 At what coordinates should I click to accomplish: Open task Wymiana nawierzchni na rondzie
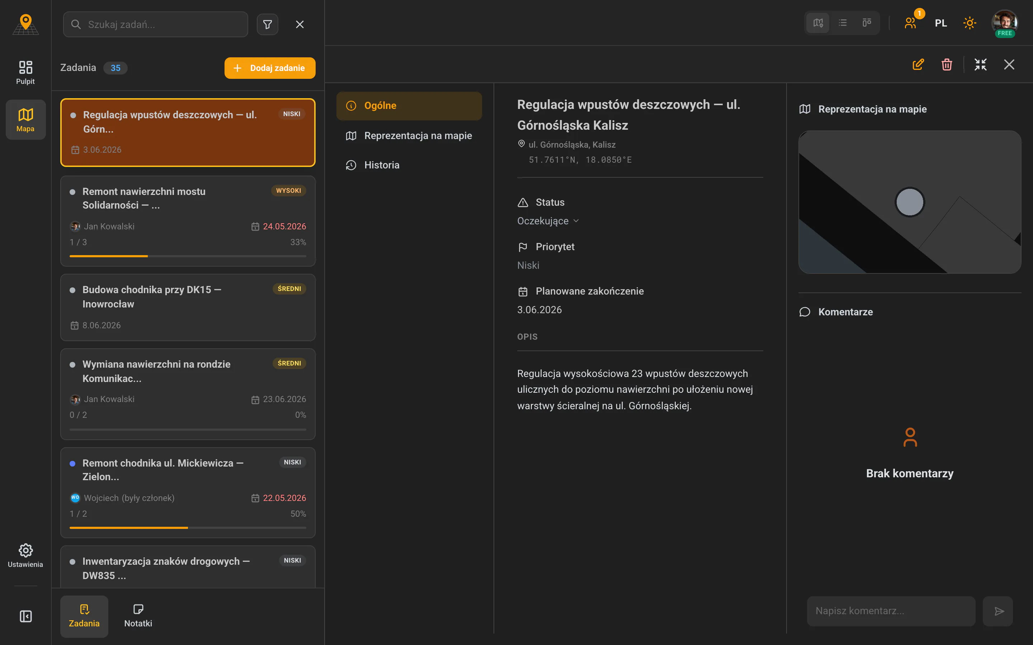(188, 394)
